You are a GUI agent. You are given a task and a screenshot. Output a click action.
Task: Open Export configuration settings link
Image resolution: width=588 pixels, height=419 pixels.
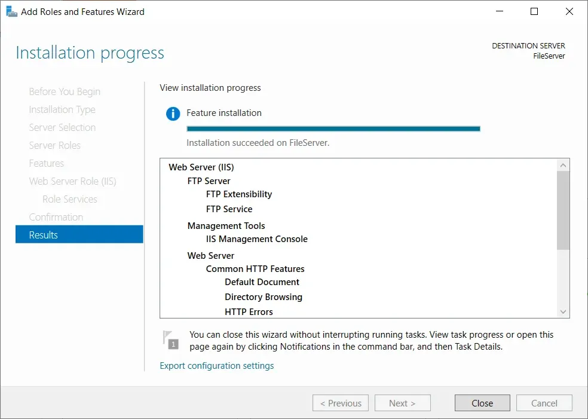(216, 366)
